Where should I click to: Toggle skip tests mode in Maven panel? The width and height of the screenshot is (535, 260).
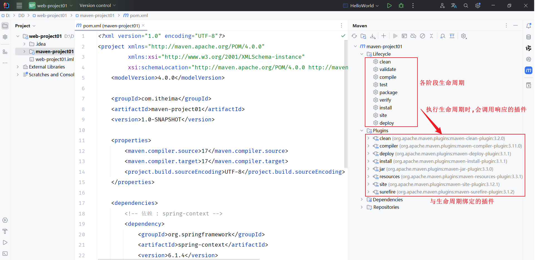coord(422,36)
